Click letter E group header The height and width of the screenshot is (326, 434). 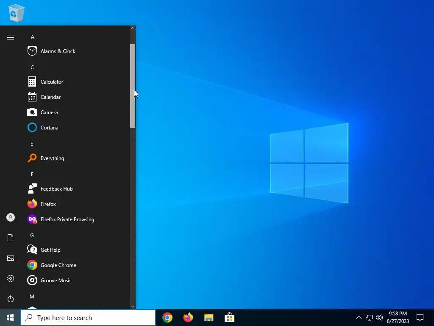(x=32, y=143)
